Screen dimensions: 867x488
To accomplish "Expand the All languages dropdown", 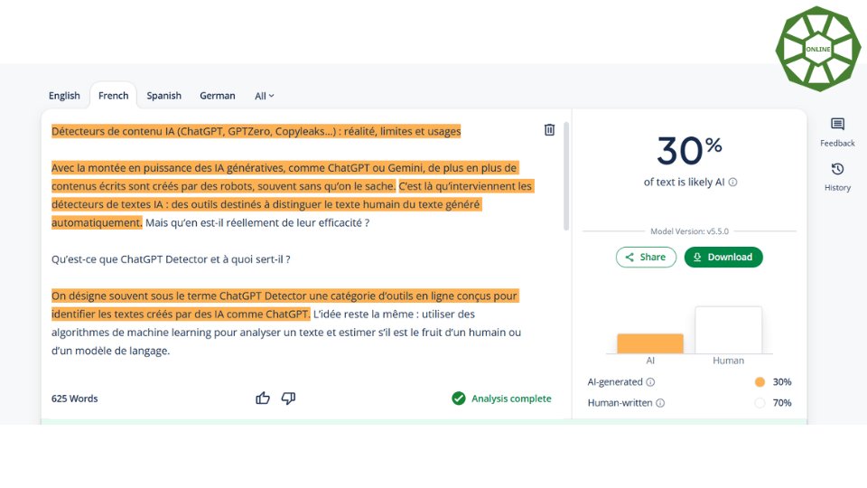I will [x=265, y=97].
